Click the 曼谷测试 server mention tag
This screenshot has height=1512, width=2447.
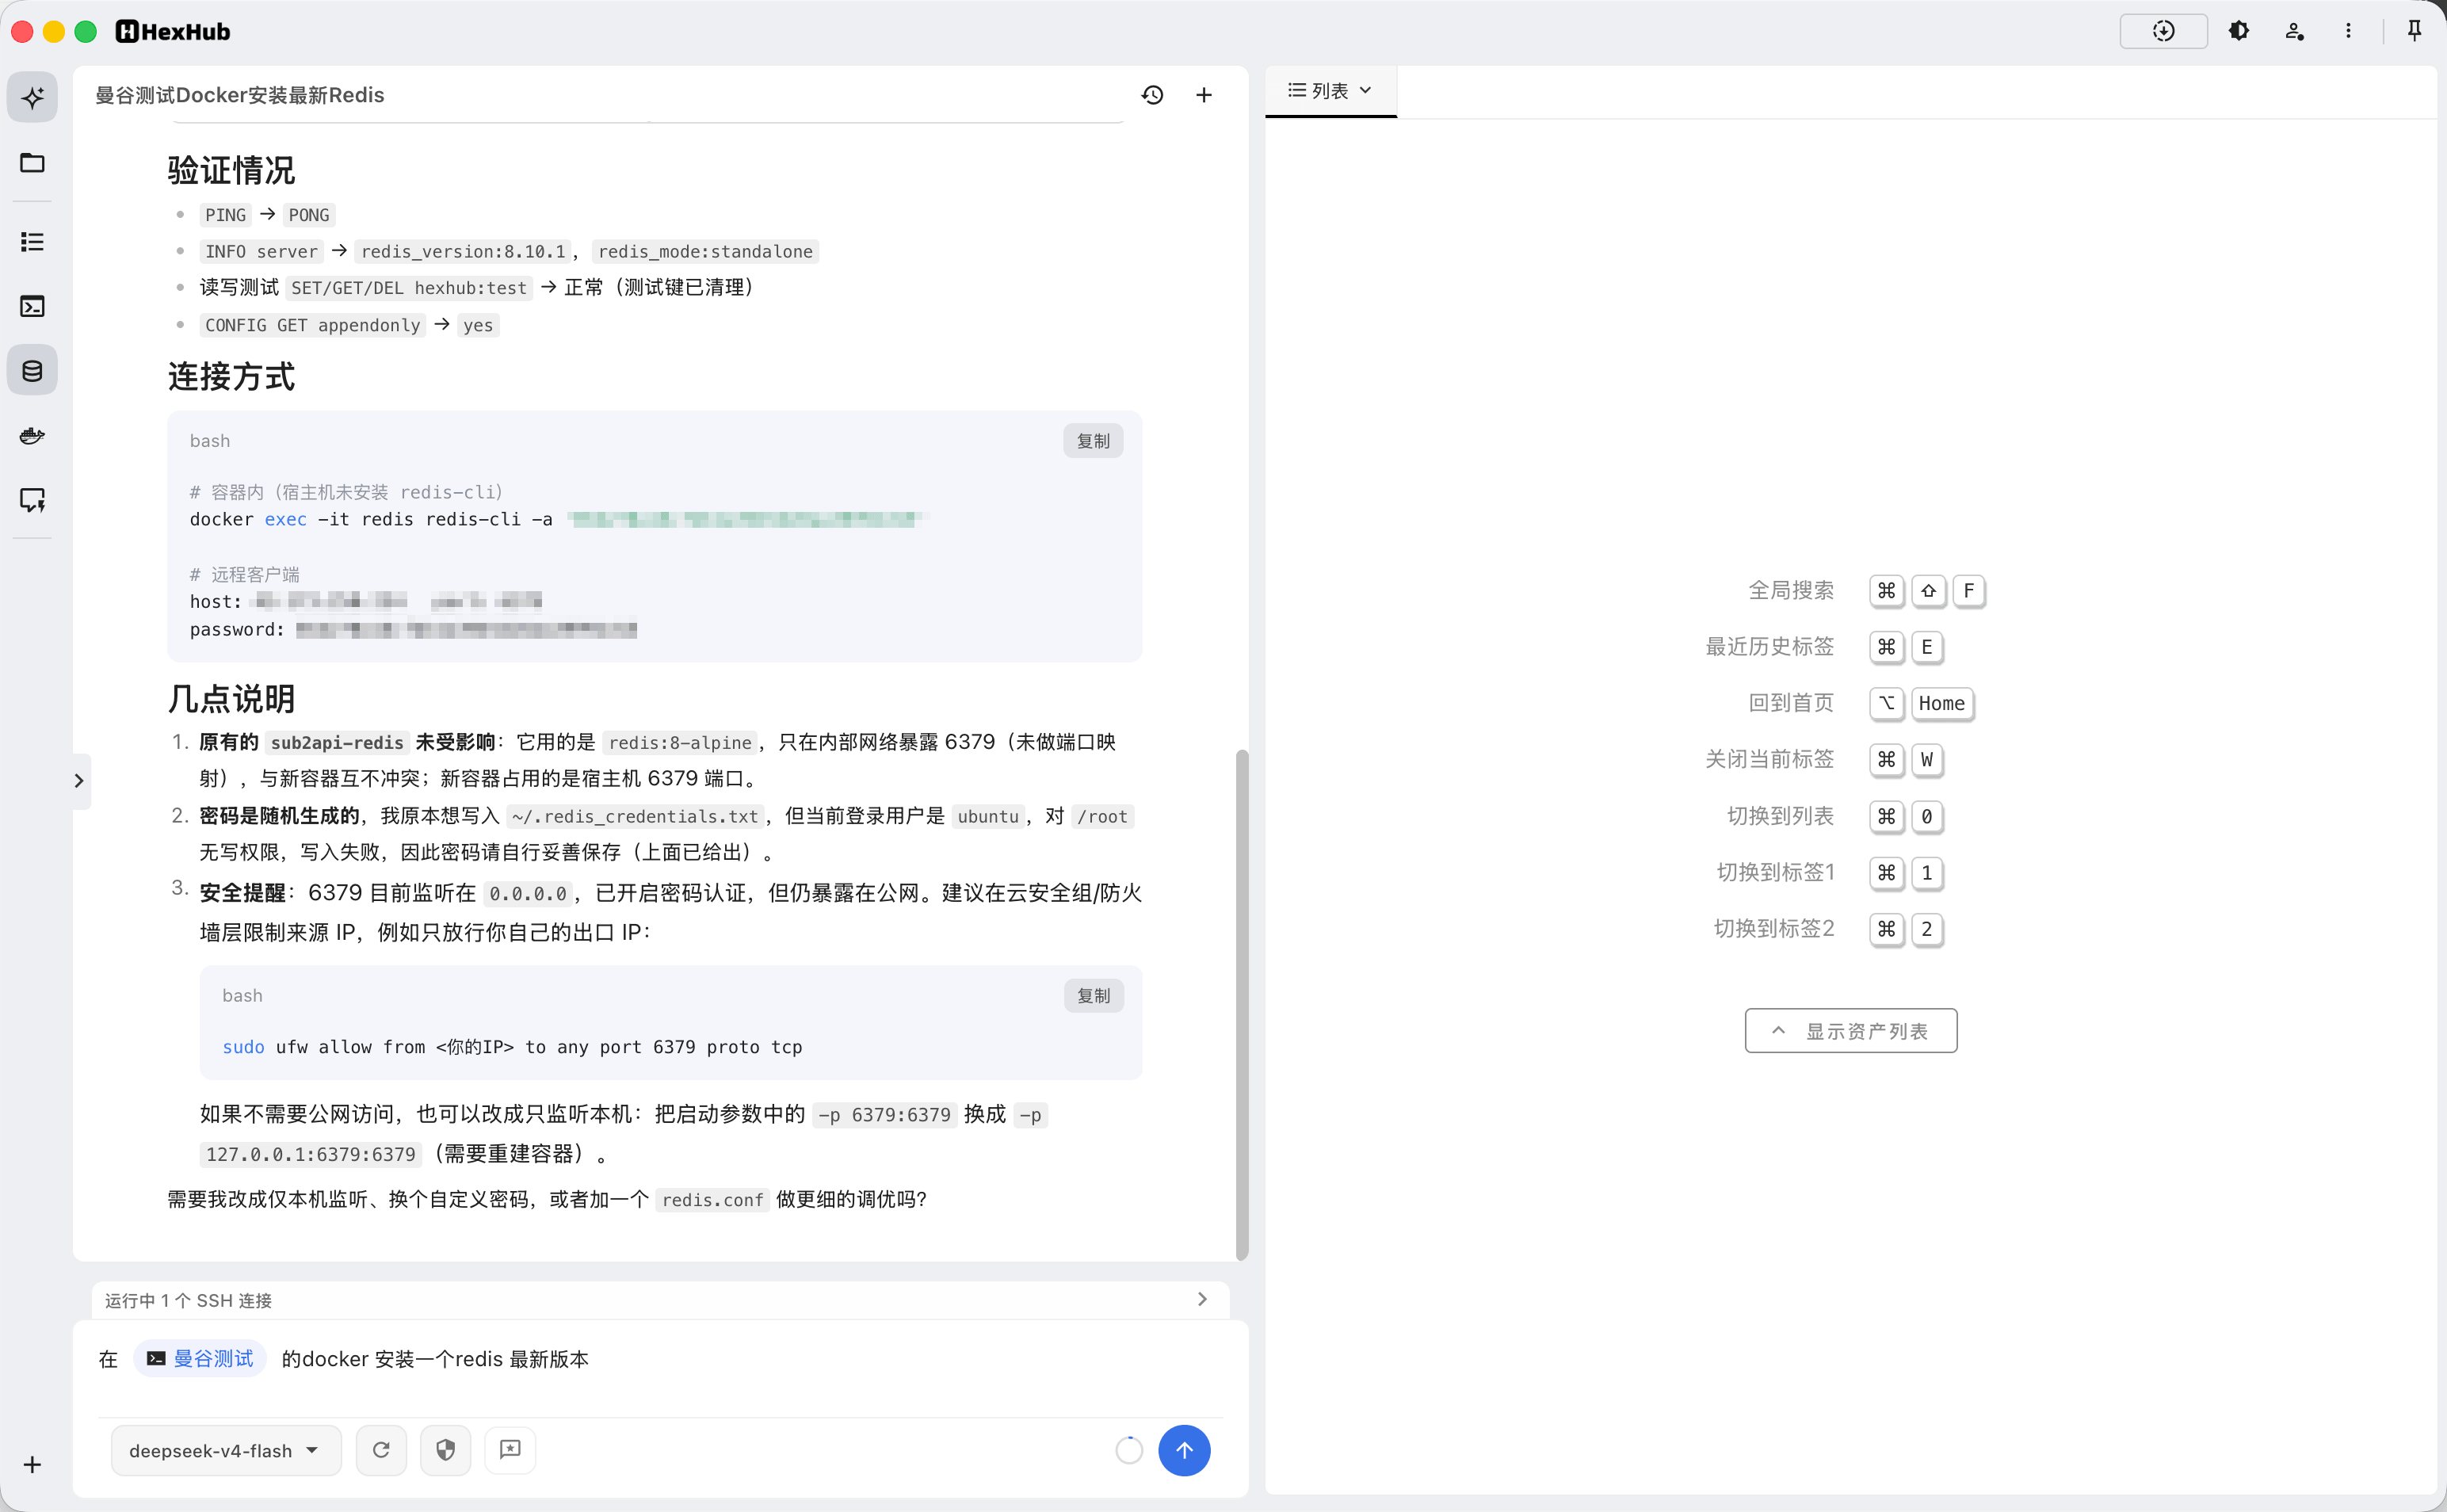click(x=200, y=1359)
